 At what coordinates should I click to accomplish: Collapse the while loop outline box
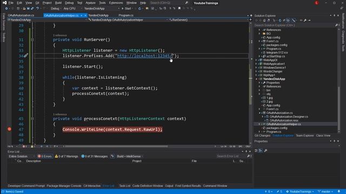point(32,77)
